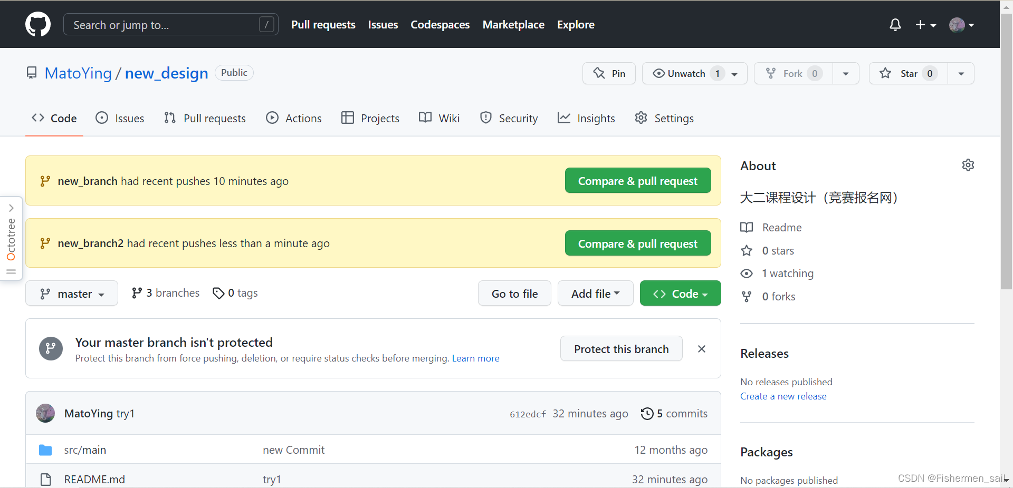Click the branch icon in protection notice
1013x488 pixels.
click(51, 348)
